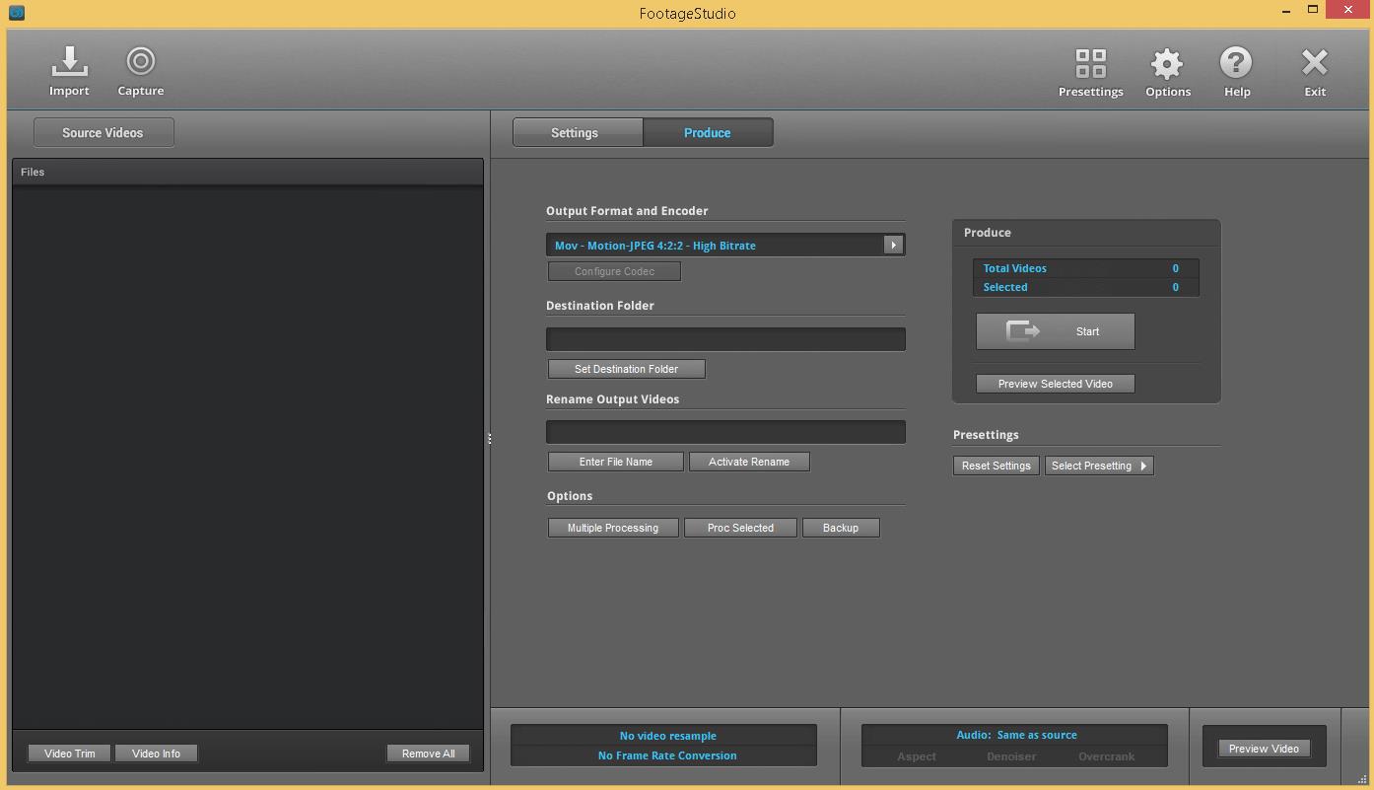Click the Import icon
Image resolution: width=1374 pixels, height=790 pixels.
tap(69, 71)
